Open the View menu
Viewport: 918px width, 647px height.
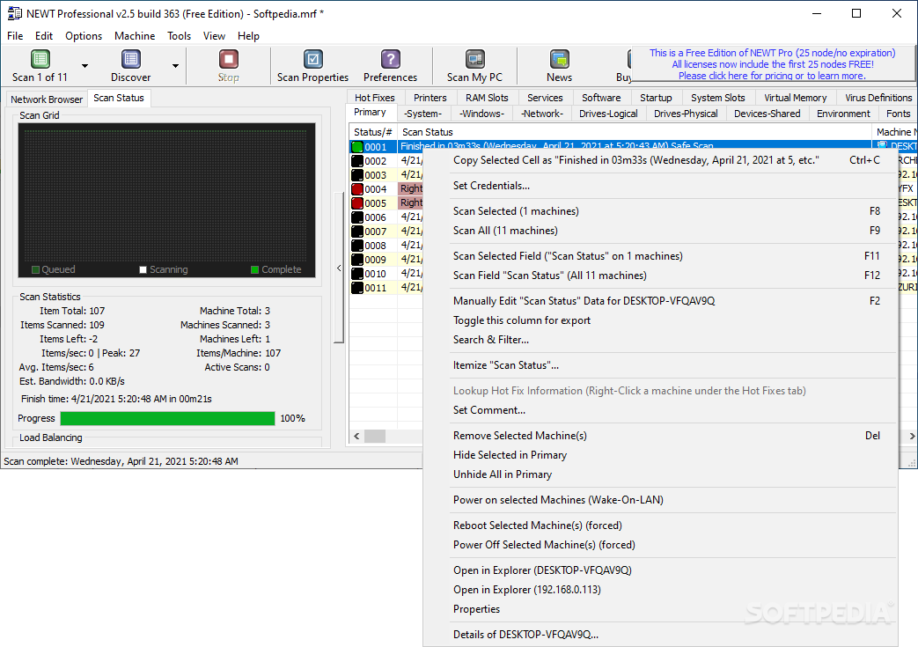(214, 36)
